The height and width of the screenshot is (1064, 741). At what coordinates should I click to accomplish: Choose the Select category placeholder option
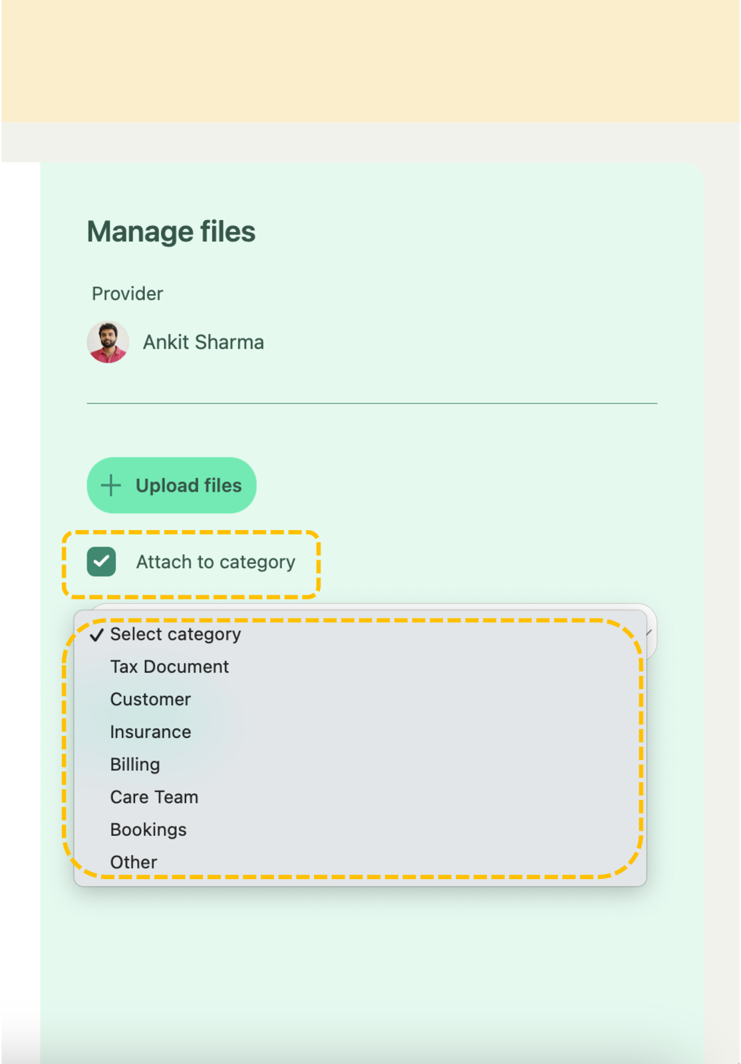(x=360, y=634)
